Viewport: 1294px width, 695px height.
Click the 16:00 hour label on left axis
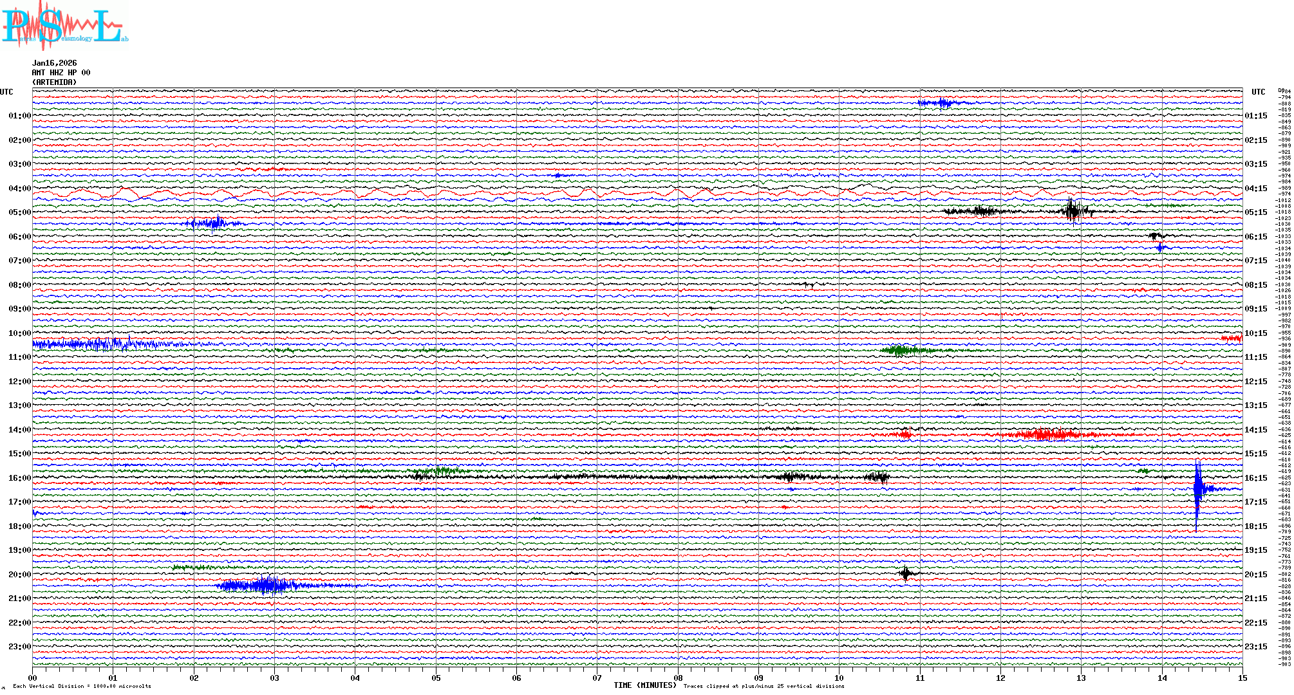(x=19, y=478)
